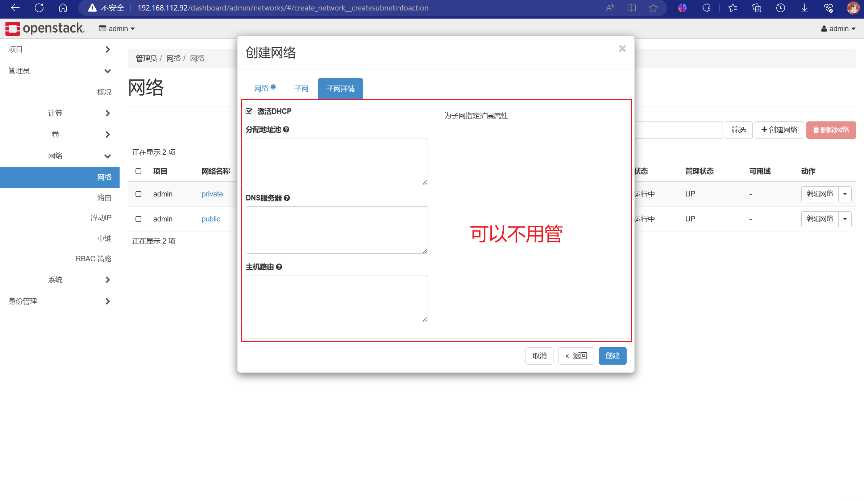864x502 pixels.
Task: Click the 返回 button
Action: coord(576,356)
